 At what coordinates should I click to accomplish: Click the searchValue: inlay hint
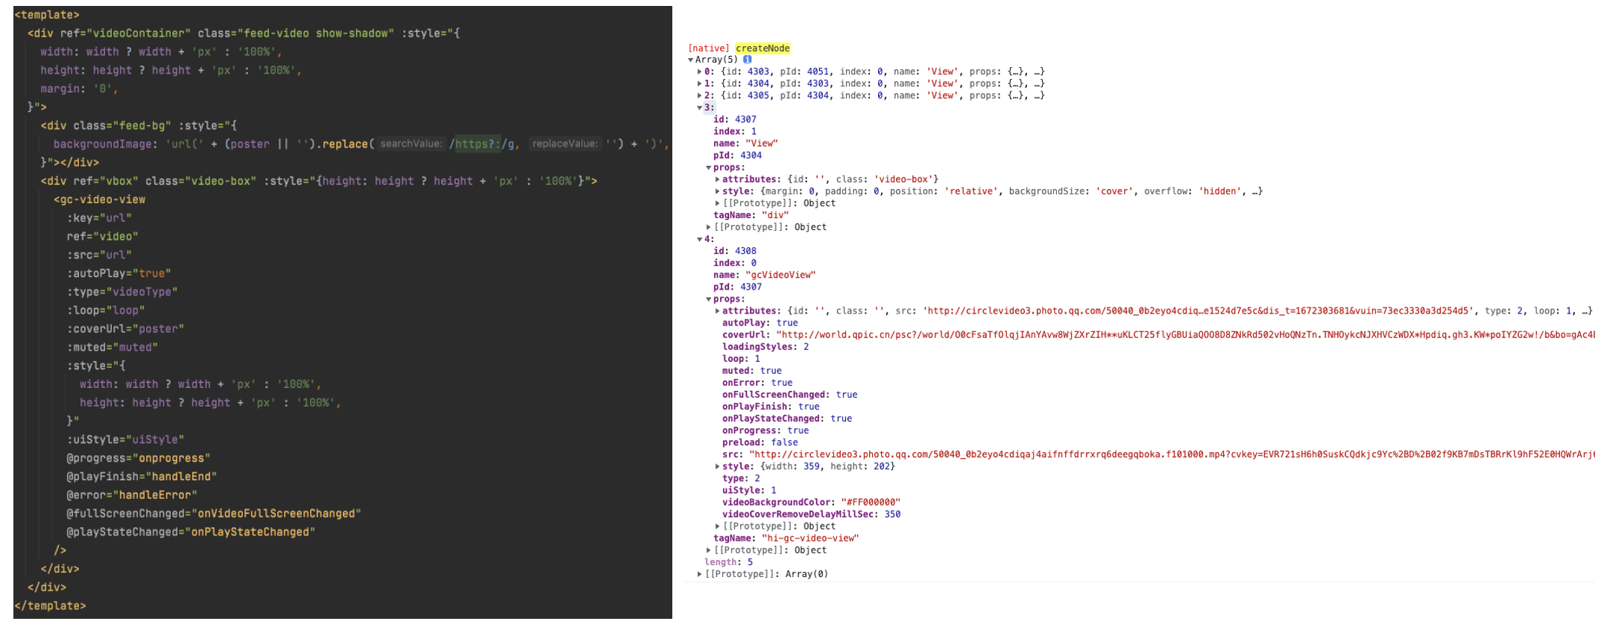pyautogui.click(x=411, y=144)
